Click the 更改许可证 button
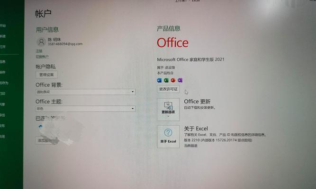 coord(168,89)
